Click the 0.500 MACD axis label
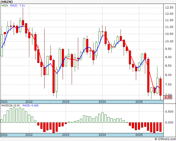Screen dimensions: 176x141 169,112
